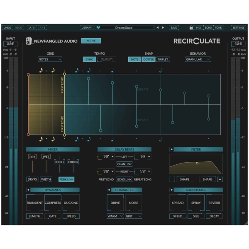Open the SETTINGS menu
The image size is (249, 249).
[x=238, y=27]
